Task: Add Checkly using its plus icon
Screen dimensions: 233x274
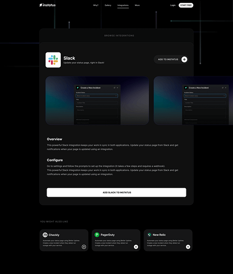Action: 84,247
